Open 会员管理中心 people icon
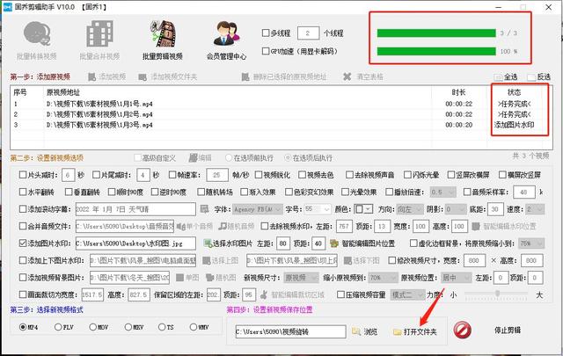This screenshot has height=356, width=563. pos(226,33)
